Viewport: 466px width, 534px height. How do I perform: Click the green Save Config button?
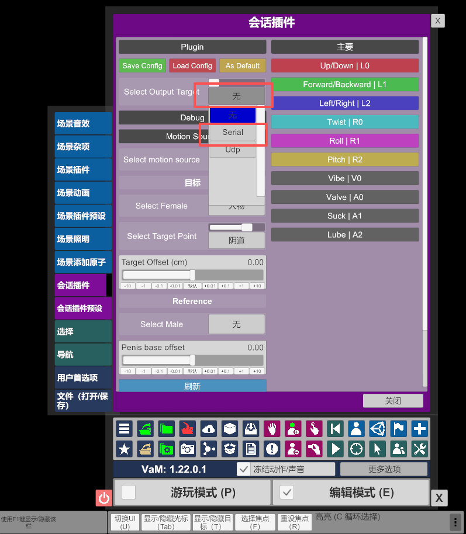coord(142,66)
